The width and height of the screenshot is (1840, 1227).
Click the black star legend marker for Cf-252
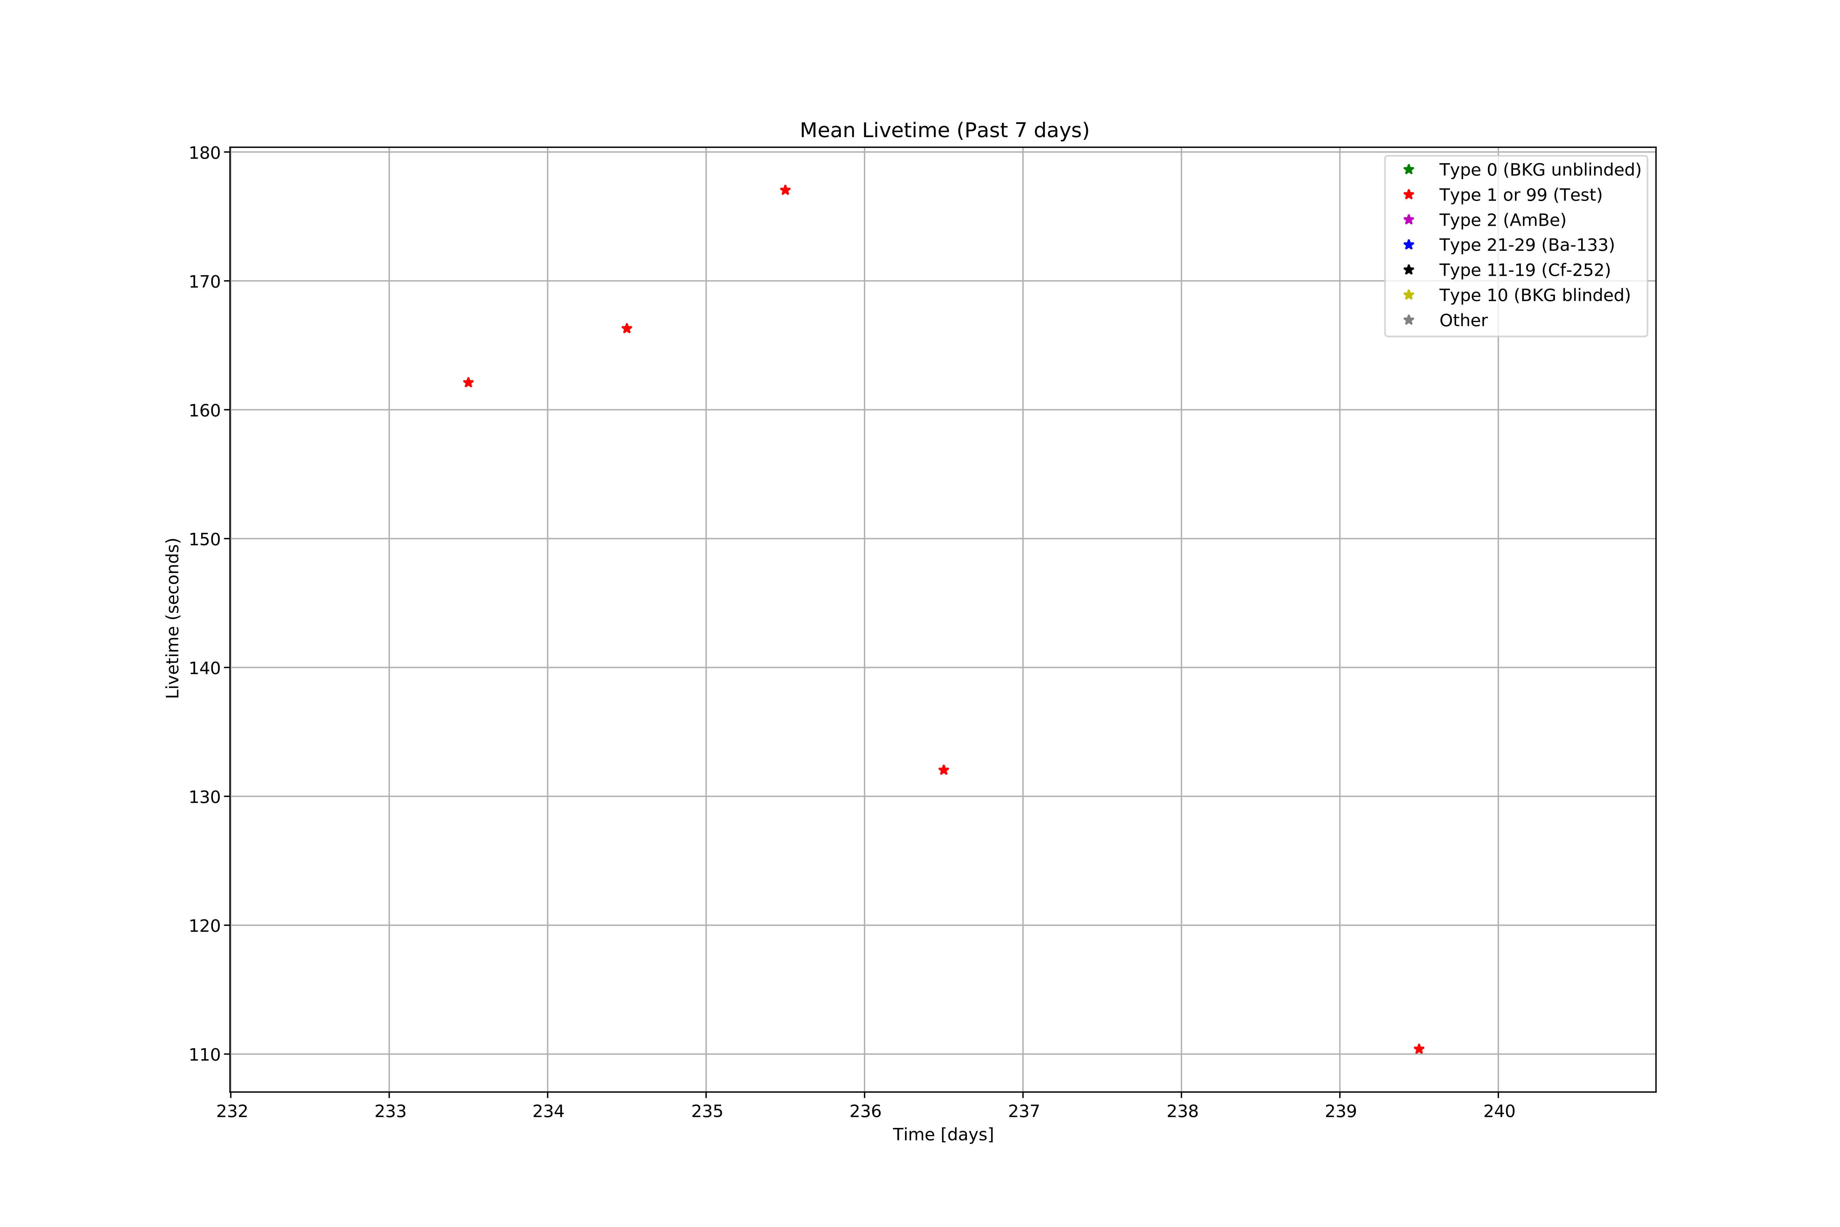1409,269
